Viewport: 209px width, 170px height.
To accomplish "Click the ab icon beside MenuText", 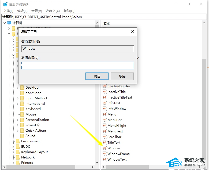I will coord(105,131).
